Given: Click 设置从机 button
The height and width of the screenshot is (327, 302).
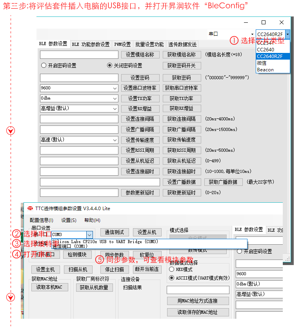Looking at the screenshot, I should (147, 233).
